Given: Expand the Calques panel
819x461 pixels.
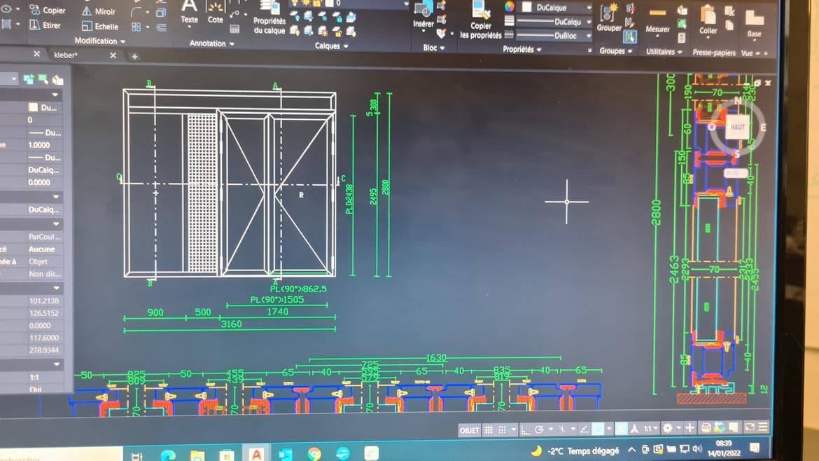Looking at the screenshot, I should coord(332,46).
